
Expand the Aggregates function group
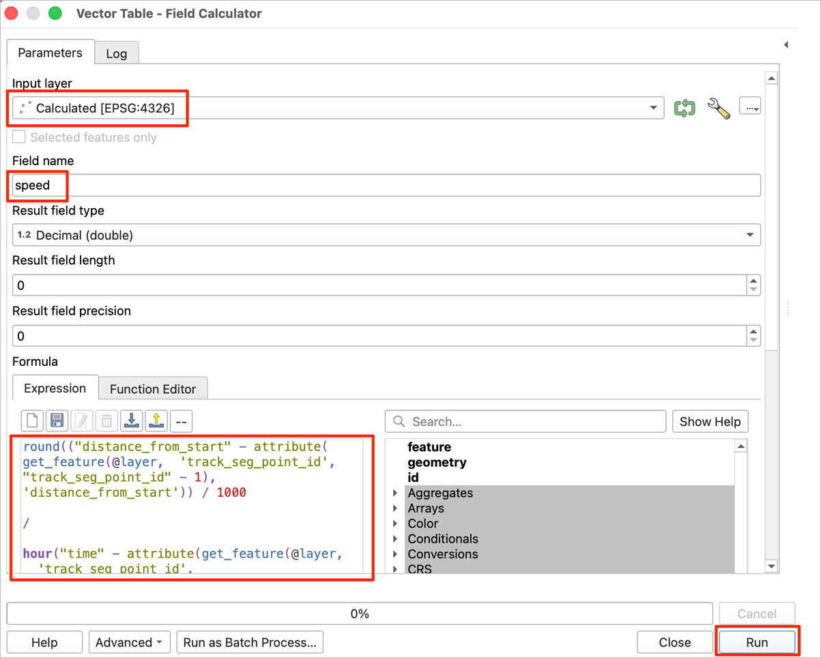(396, 493)
